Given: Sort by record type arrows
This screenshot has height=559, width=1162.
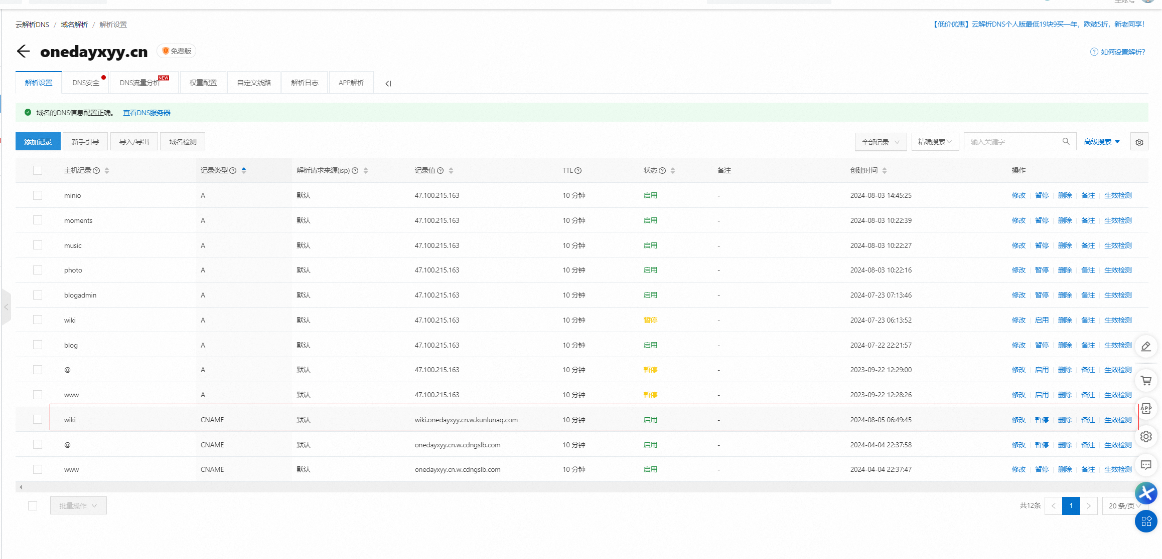Looking at the screenshot, I should (x=244, y=170).
